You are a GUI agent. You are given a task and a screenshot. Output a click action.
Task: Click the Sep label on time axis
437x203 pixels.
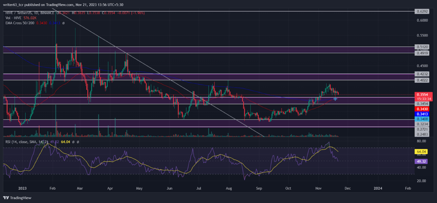(x=259, y=188)
